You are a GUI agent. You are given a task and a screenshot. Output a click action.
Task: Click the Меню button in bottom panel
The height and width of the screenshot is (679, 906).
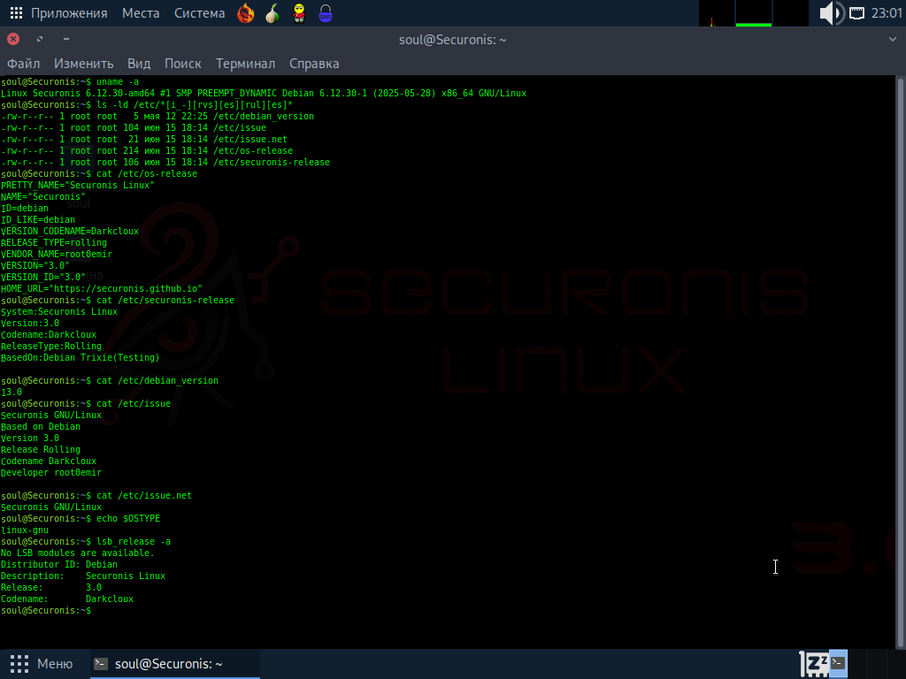click(42, 664)
